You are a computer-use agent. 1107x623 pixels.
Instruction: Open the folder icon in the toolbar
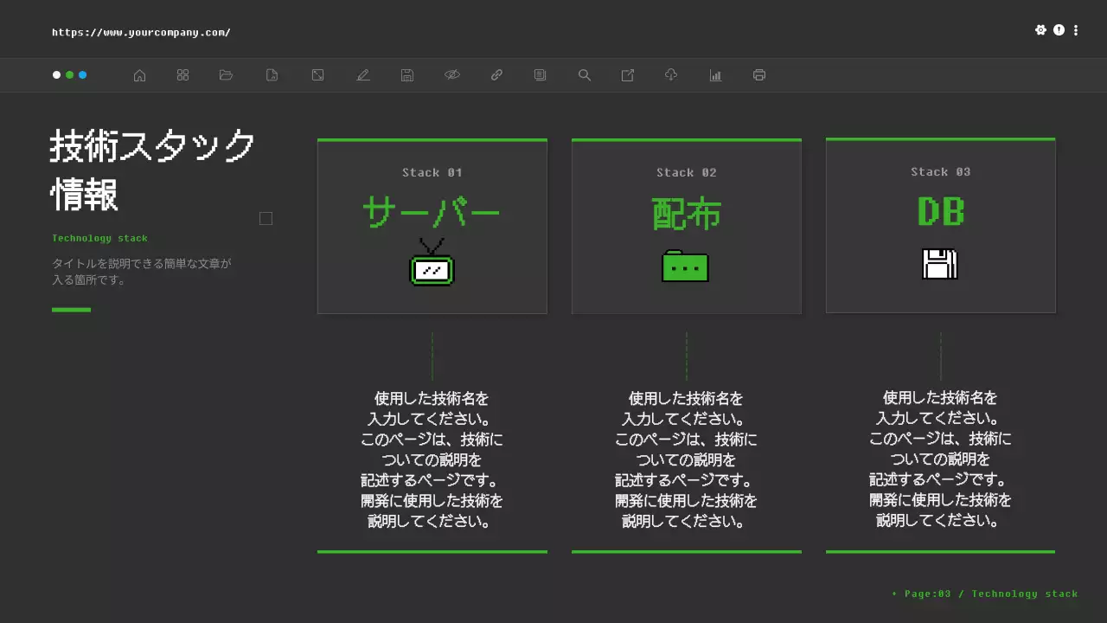(x=226, y=75)
